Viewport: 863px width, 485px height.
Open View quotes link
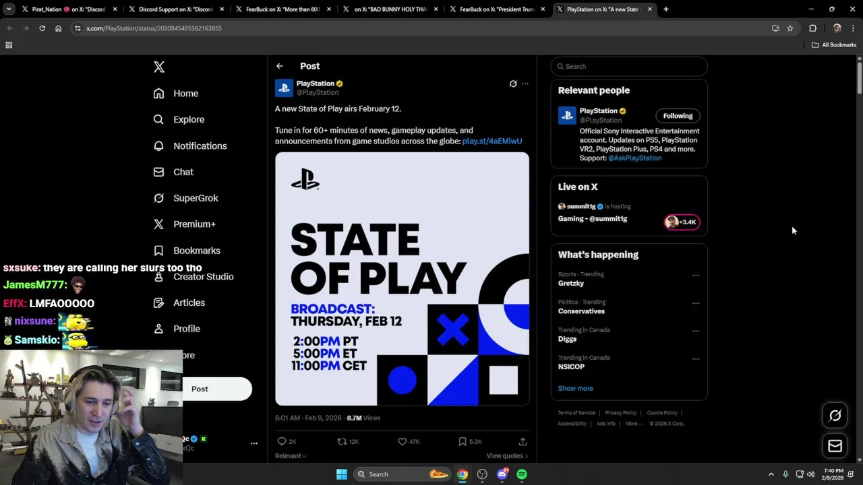507,456
